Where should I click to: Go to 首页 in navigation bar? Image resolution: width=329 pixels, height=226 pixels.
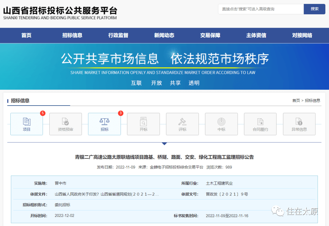pyautogui.click(x=27, y=35)
